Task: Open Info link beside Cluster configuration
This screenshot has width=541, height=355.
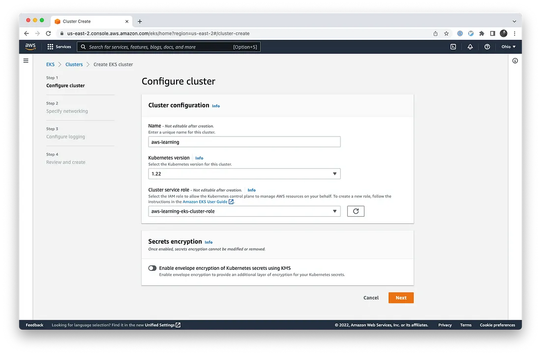Action: [215, 106]
